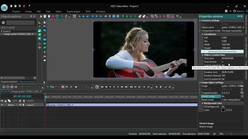The height and width of the screenshot is (139, 248).
Task: Click the Zoom out (minus) timeline icon
Action: point(8,87)
